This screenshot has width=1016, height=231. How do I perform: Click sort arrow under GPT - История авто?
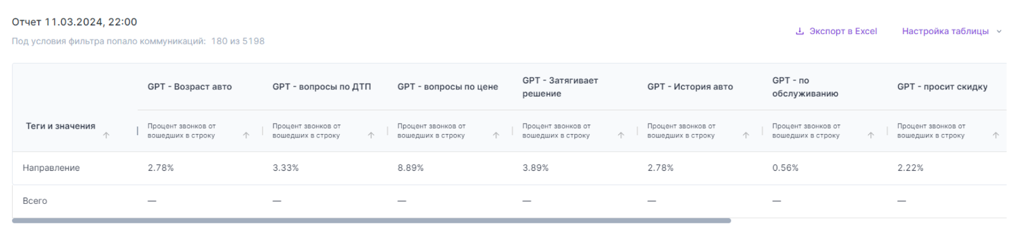point(746,135)
